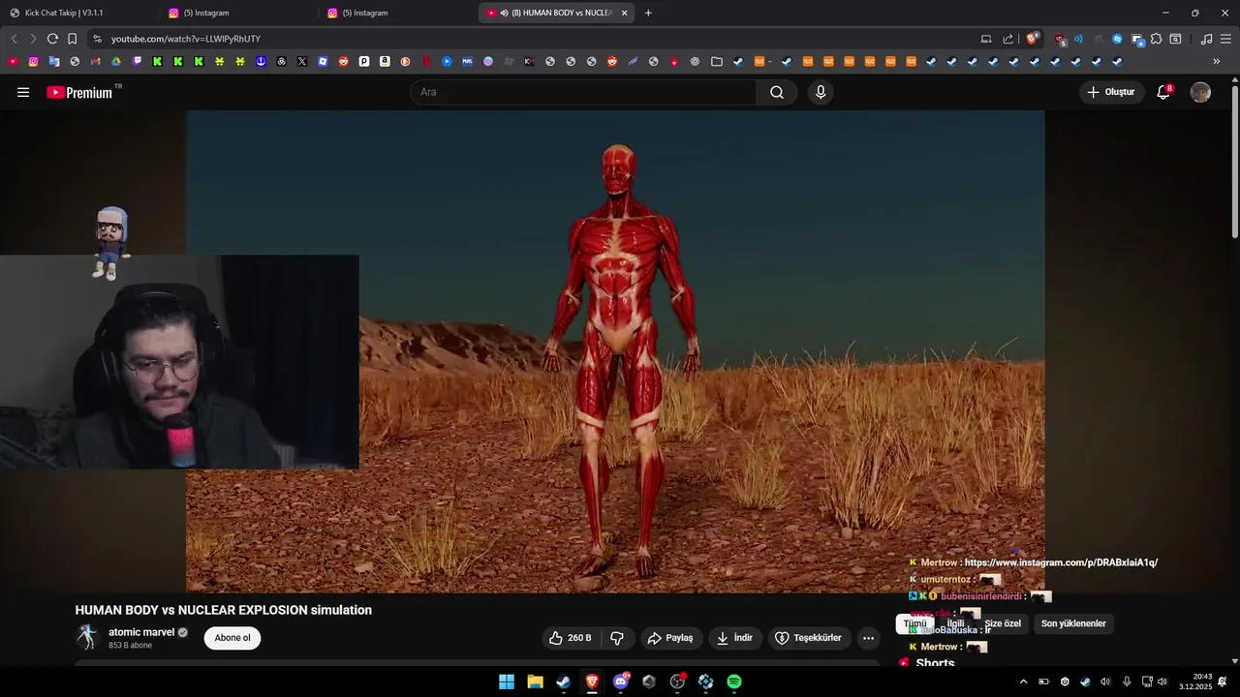Select the Son yüklenenler filter chip

(1073, 623)
